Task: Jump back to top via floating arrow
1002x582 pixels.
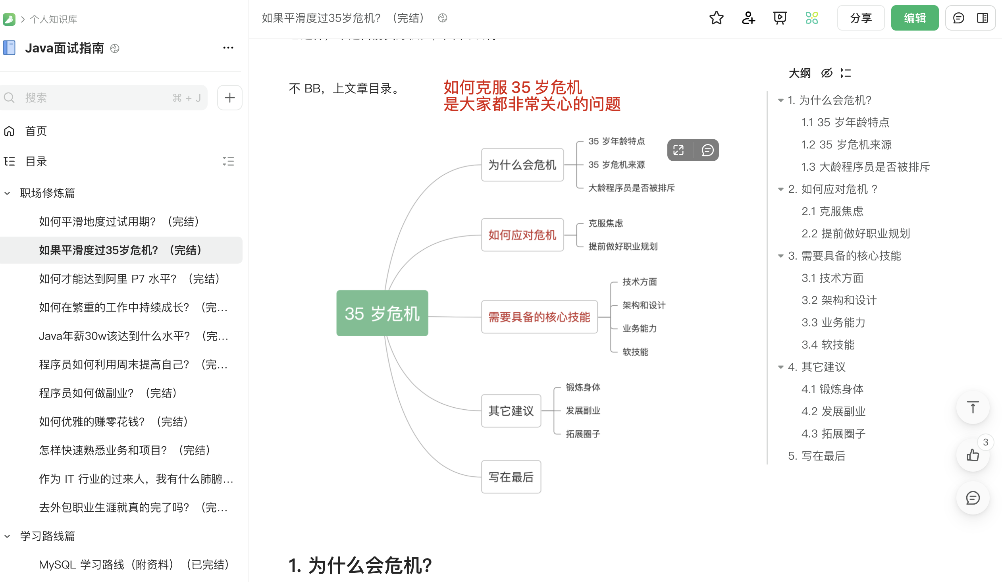Action: pyautogui.click(x=973, y=407)
